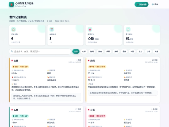Image resolution: width=169 pixels, height=127 pixels.
Task: Click the 轻度 · 持续 3 分钟 badge
Action: [20, 116]
